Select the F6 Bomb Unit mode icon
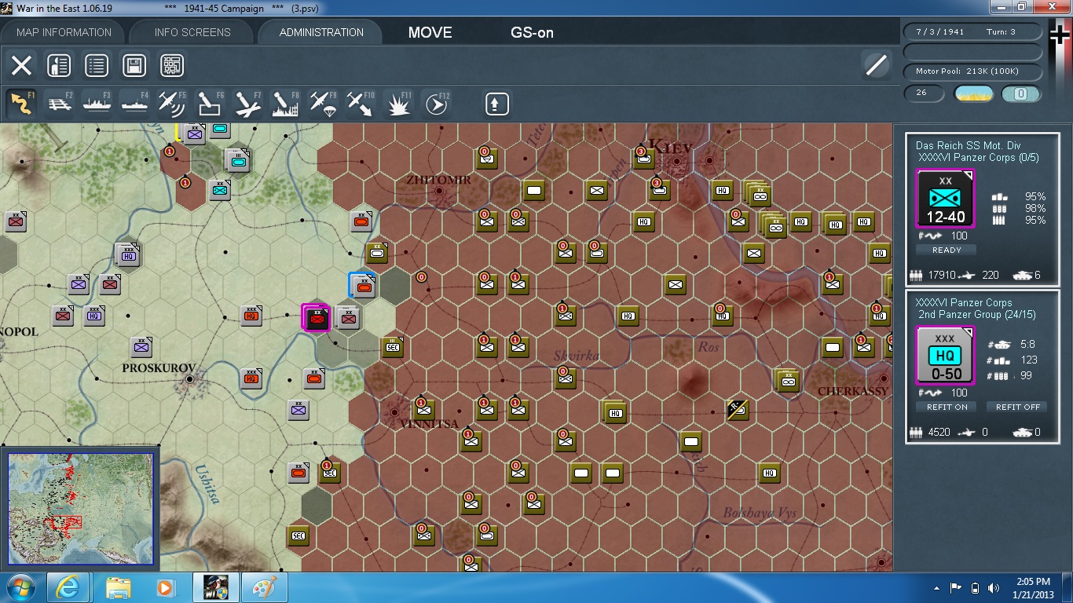Image resolution: width=1073 pixels, height=603 pixels. coord(210,104)
